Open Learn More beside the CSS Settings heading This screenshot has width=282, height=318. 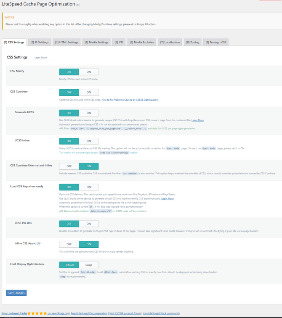point(40,57)
